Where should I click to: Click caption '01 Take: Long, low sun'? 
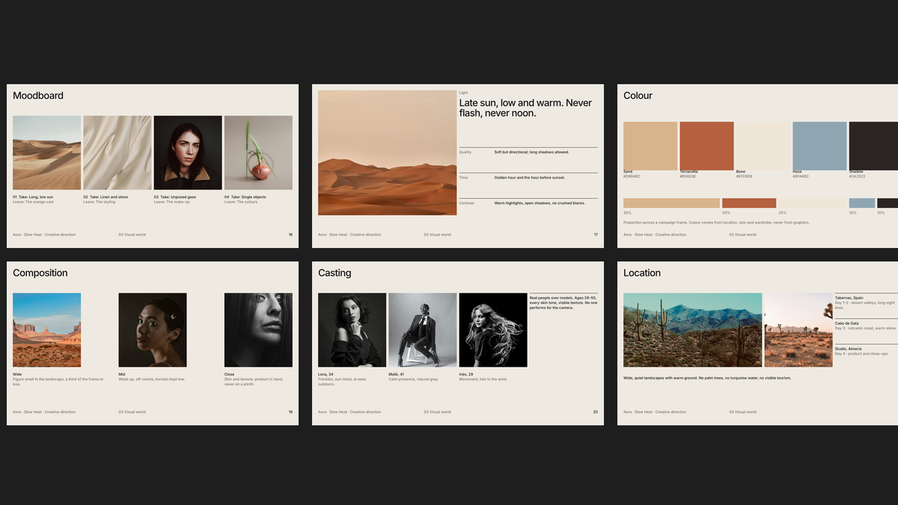click(33, 197)
